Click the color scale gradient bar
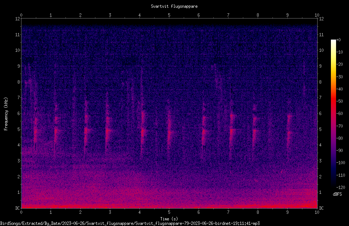349x226 pixels. (x=333, y=114)
